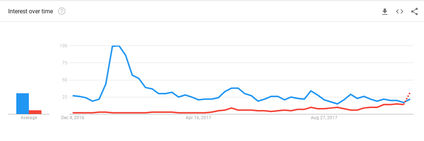
Task: Download the chart data as CSV
Action: pyautogui.click(x=384, y=11)
